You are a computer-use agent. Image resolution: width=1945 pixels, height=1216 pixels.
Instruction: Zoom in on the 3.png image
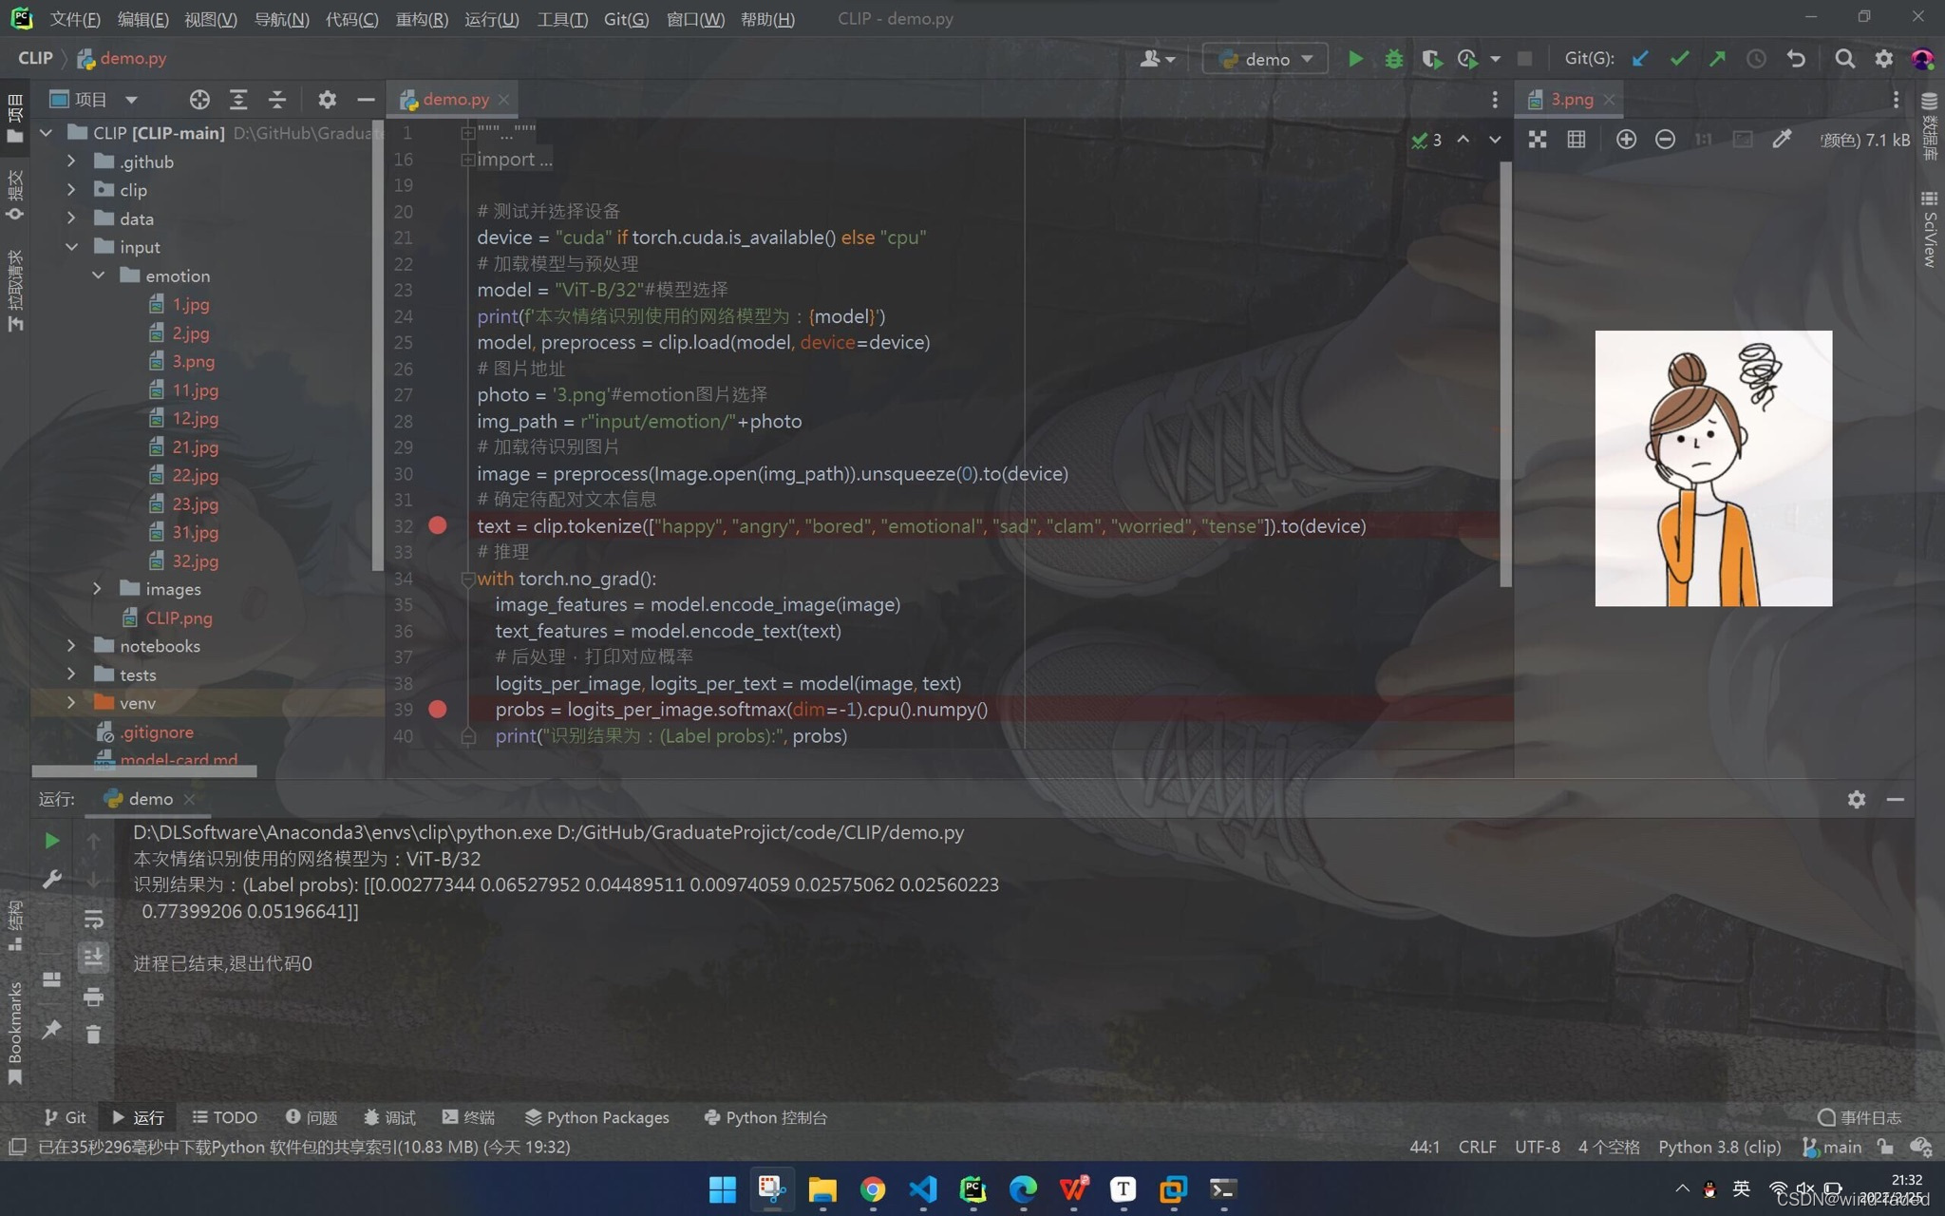1626,140
